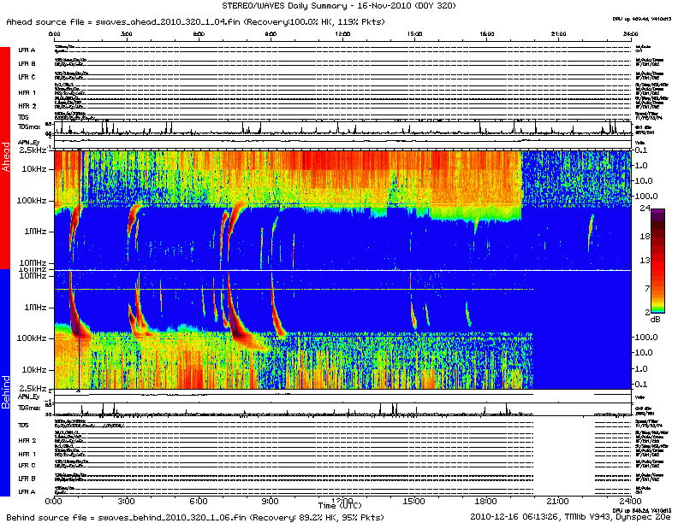Click the 21:00 tick on the bottom time axis
678x523 pixels.
558,501
